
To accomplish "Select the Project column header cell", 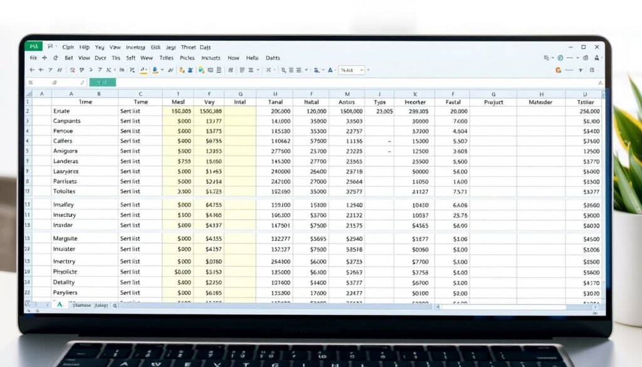I will (493, 102).
